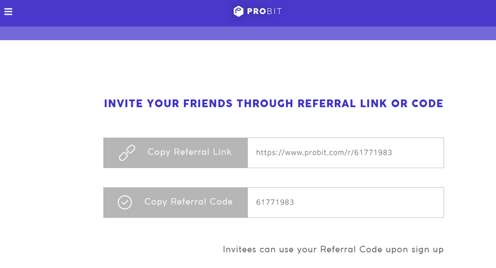Copy the referral code using its button
The image size is (496, 268).
pos(176,202)
